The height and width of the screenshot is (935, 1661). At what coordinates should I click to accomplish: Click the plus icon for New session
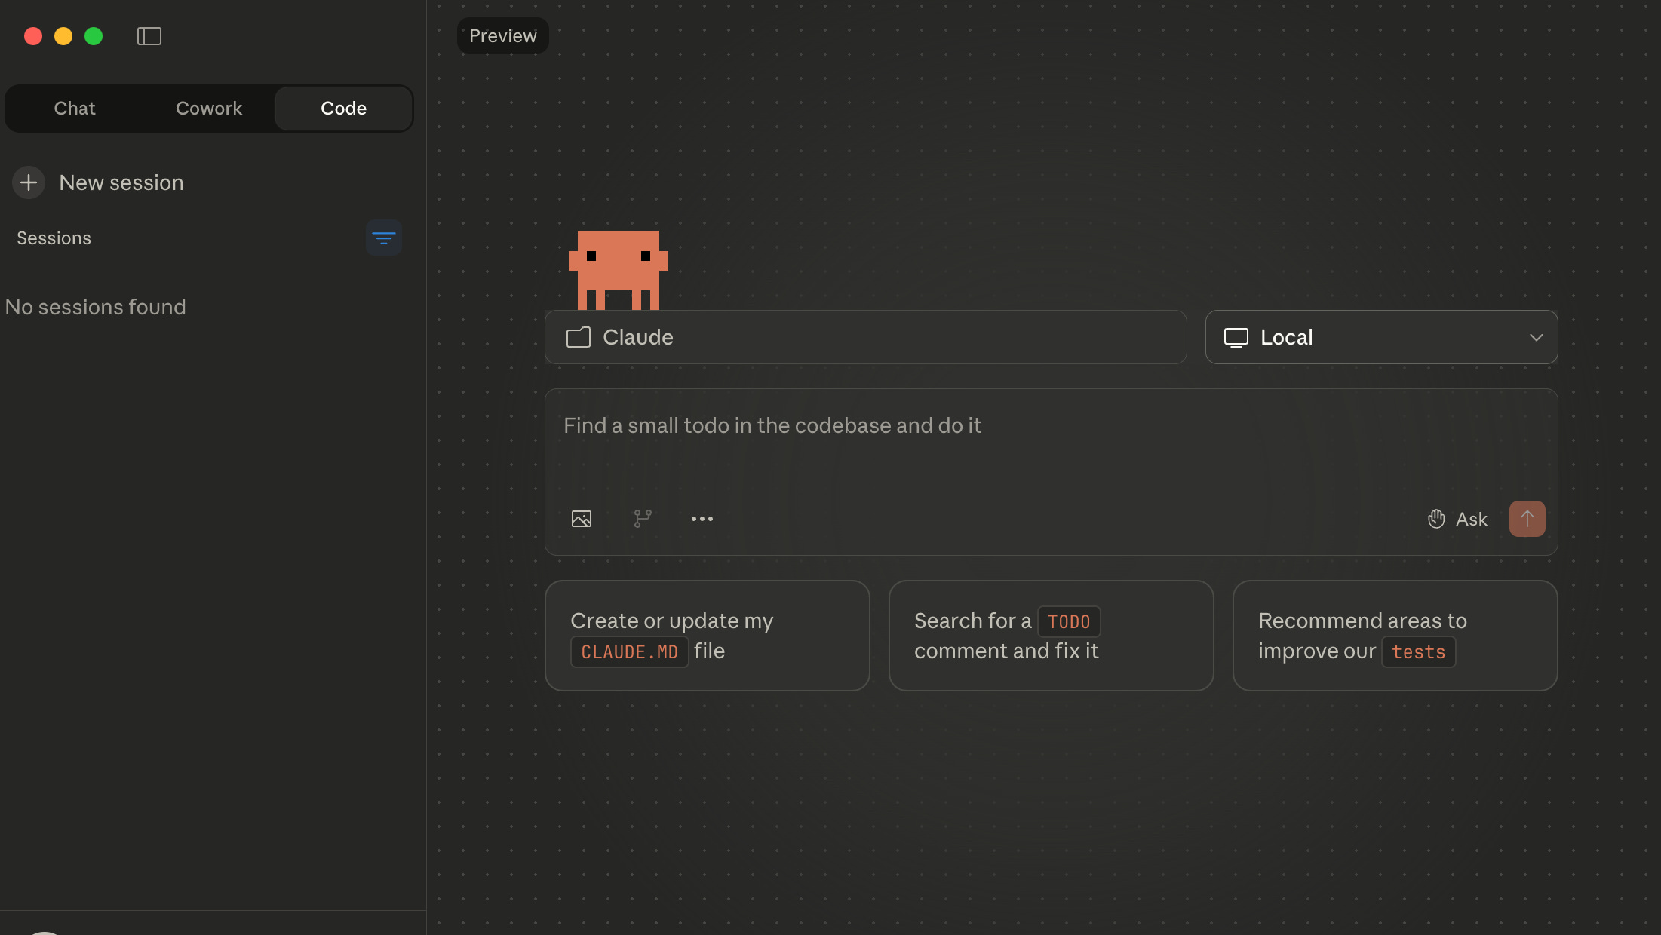click(29, 182)
